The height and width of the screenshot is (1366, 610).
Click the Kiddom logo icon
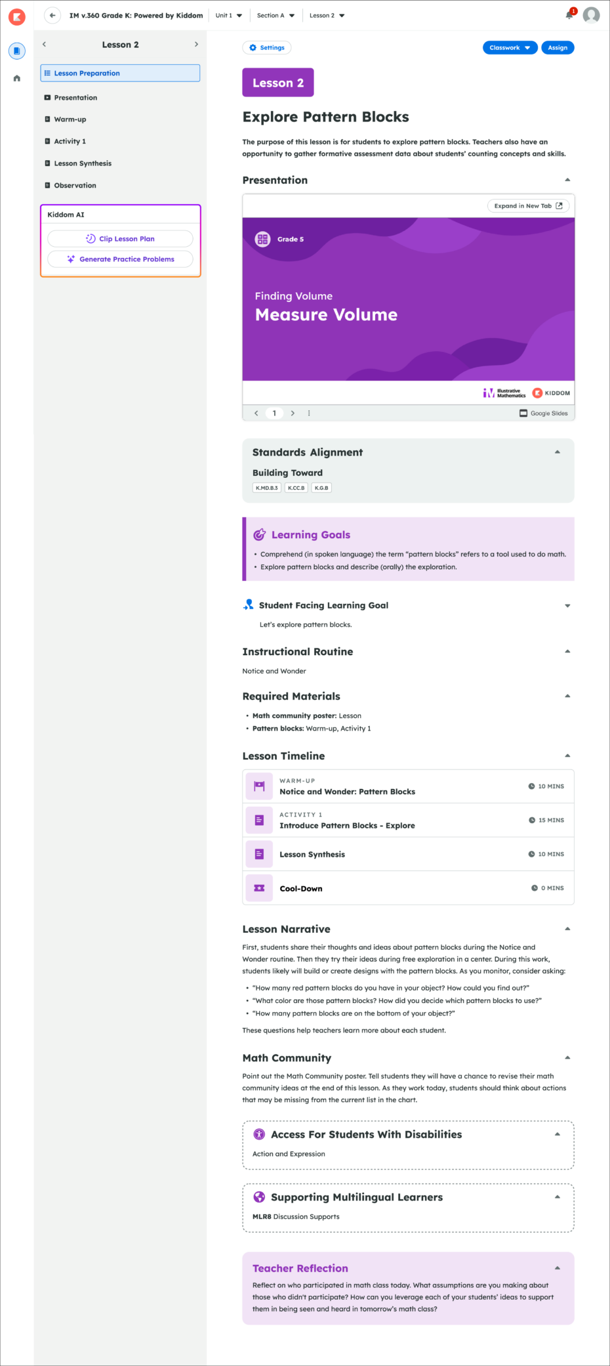17,16
